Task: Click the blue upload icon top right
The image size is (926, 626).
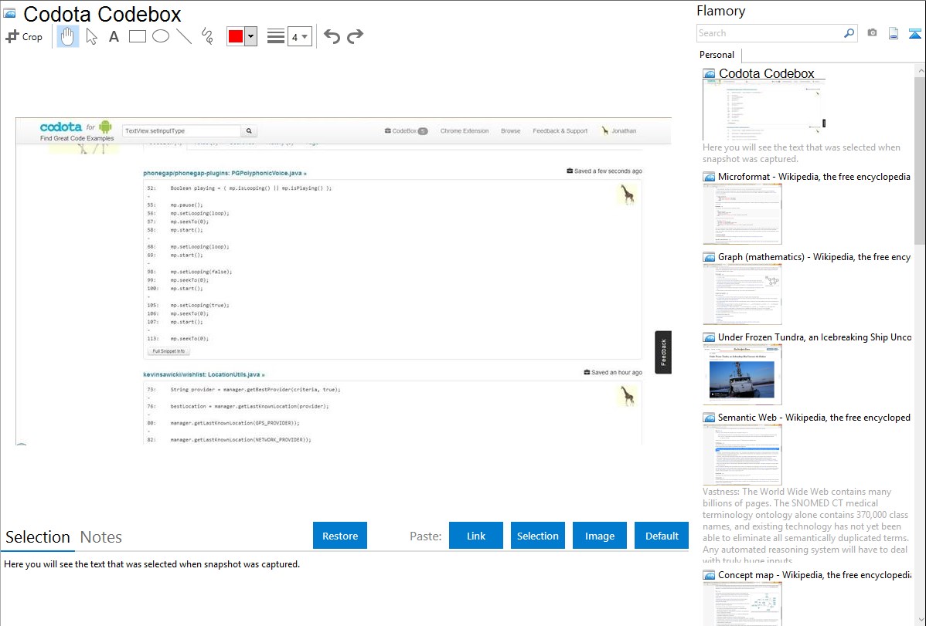Action: tap(914, 33)
